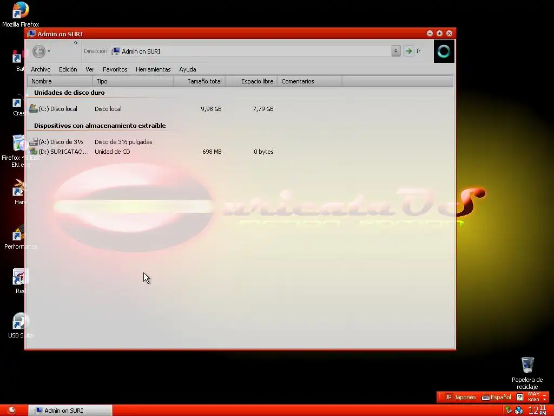Click the 7,79 GB free space value
The image size is (554, 416).
click(x=263, y=109)
